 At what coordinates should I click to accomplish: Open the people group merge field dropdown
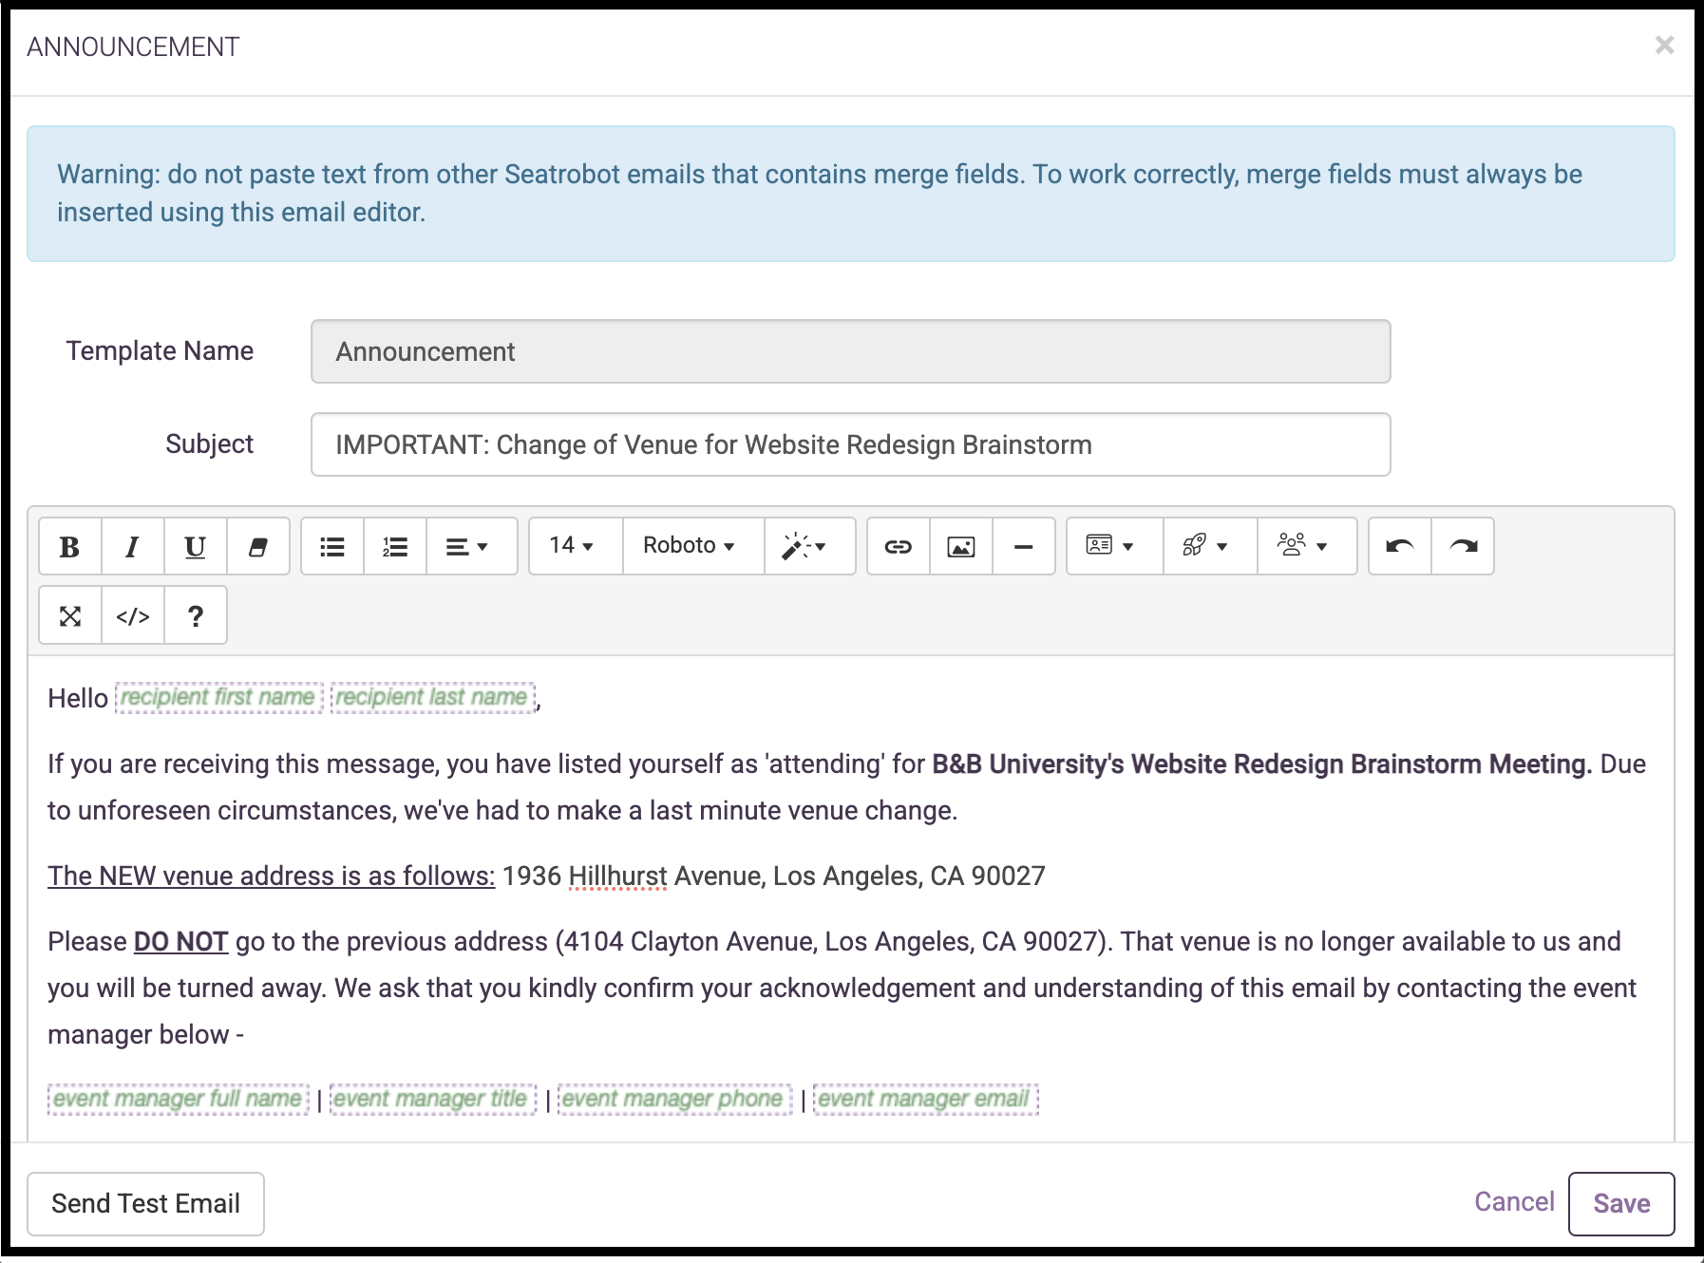coord(1307,546)
